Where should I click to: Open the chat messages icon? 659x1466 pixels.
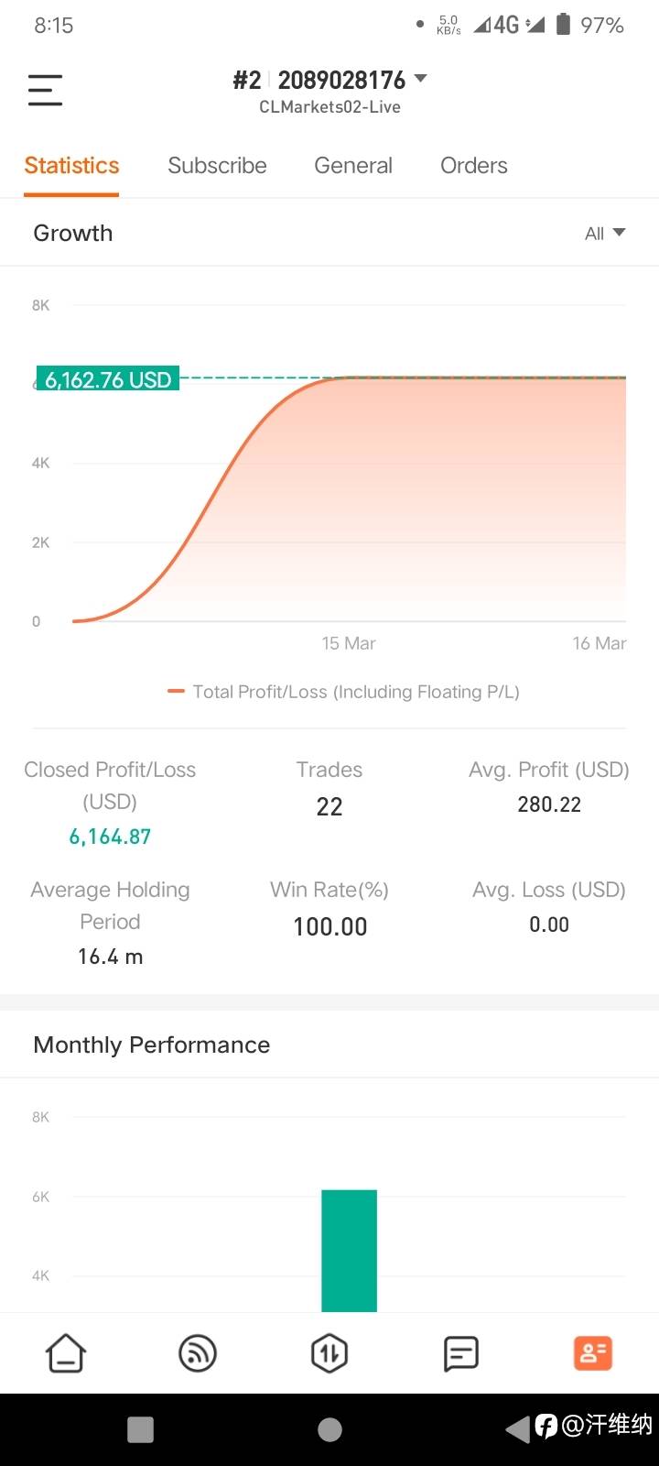coord(460,1353)
